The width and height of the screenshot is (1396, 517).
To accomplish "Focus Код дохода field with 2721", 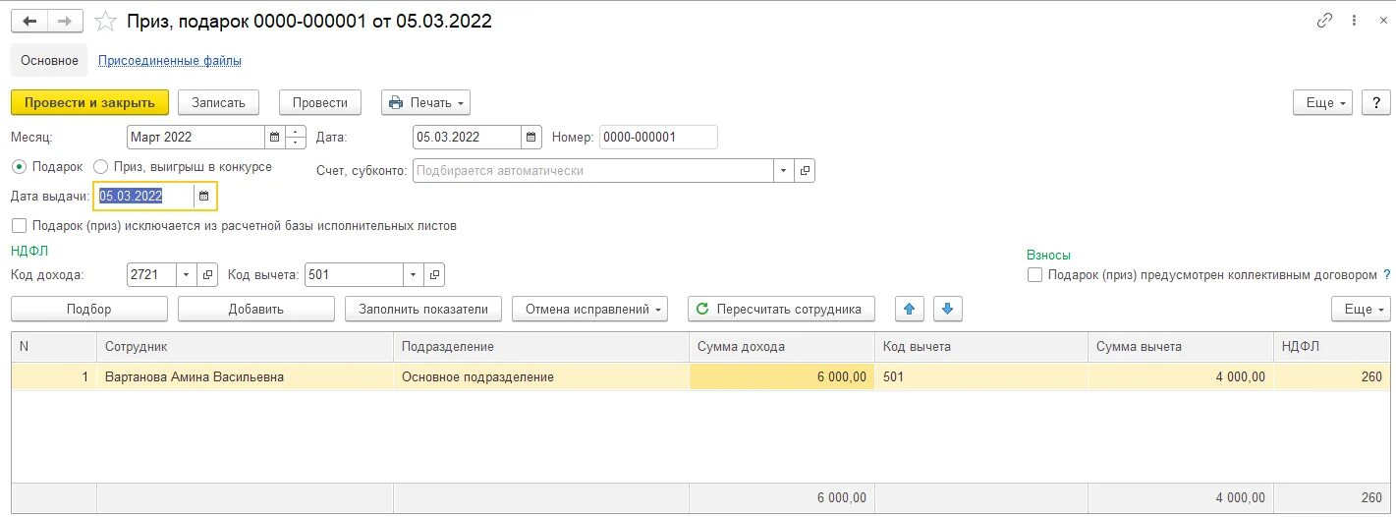I will (152, 275).
